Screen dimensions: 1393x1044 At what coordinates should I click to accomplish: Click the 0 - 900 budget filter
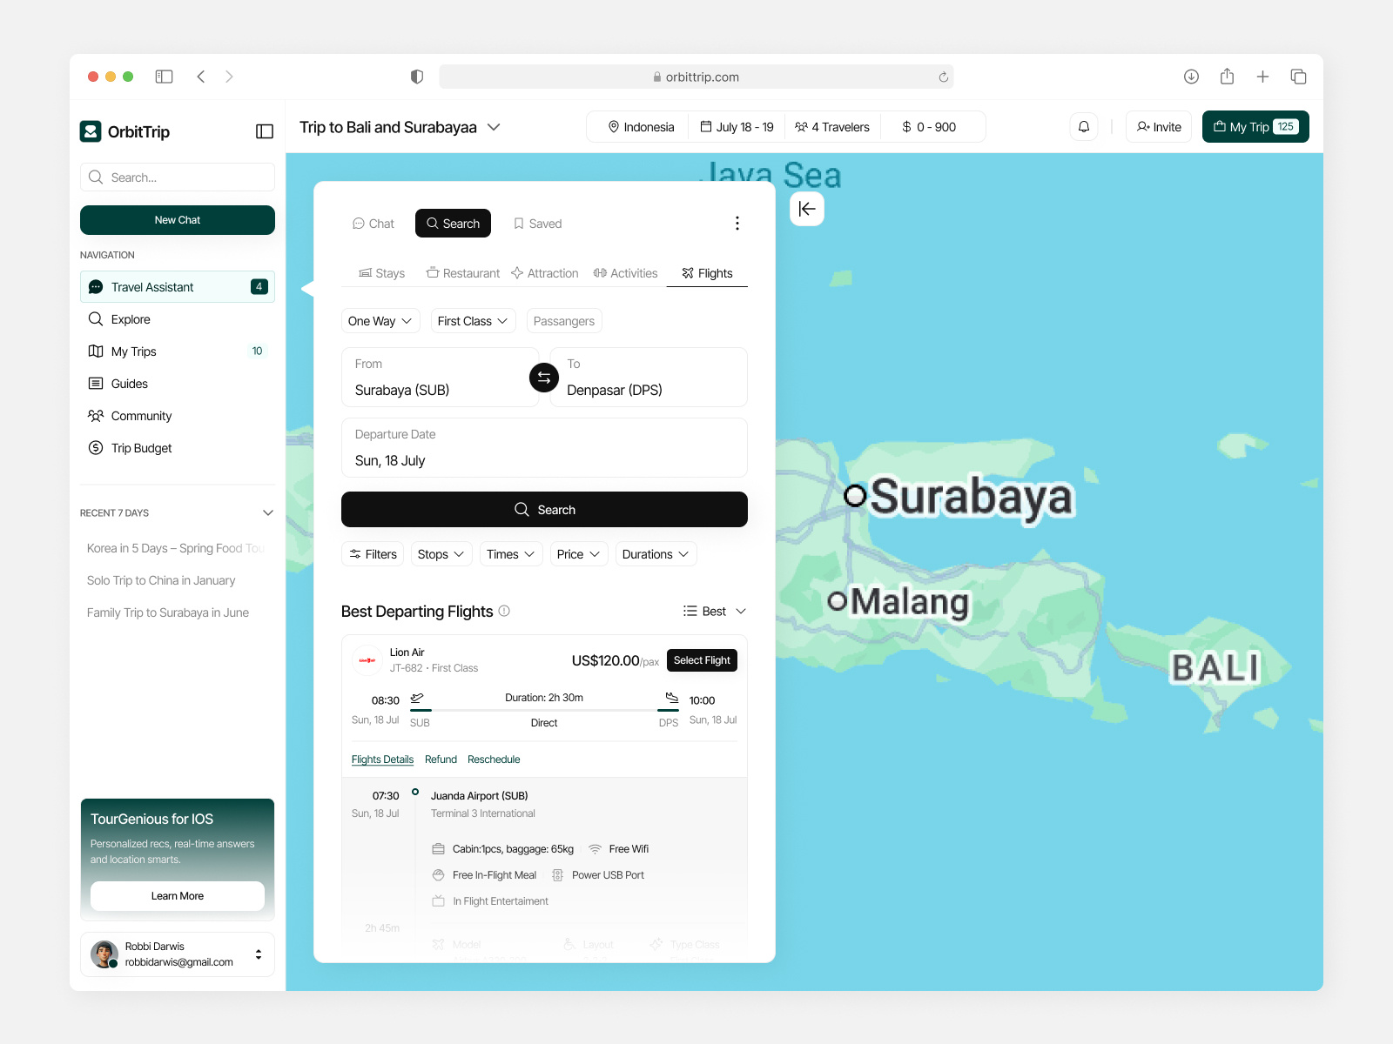pos(929,127)
